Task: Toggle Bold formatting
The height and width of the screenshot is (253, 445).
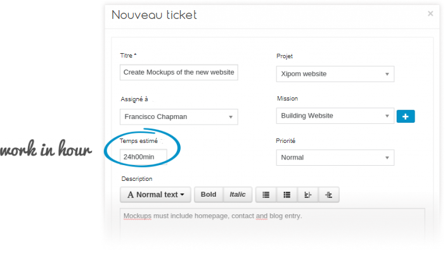Action: tap(209, 195)
